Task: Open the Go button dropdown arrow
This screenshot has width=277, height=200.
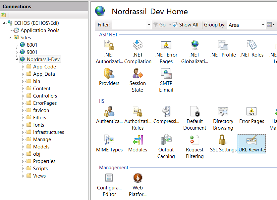Action: tap(170, 25)
